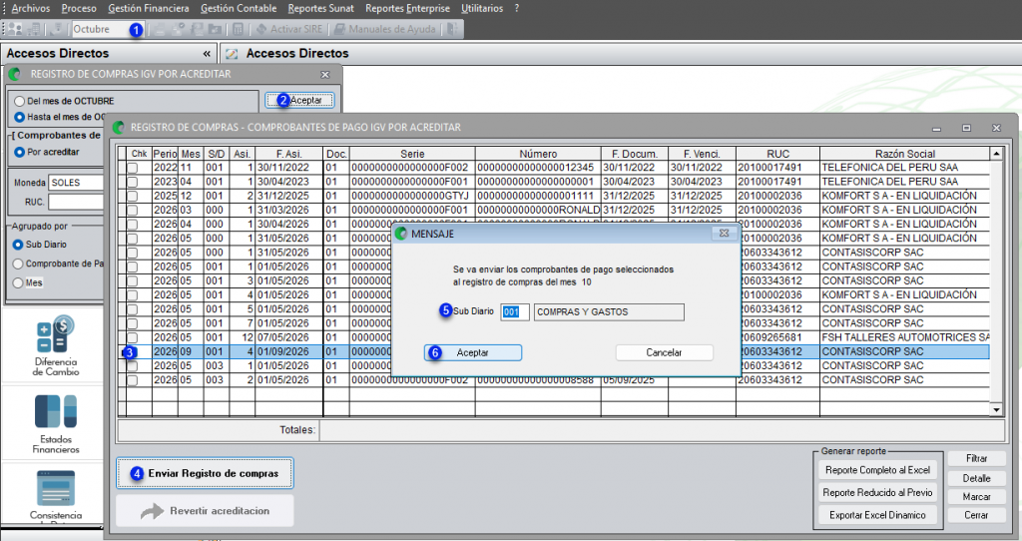Click the exit door icon in the toolbar

pos(453,29)
